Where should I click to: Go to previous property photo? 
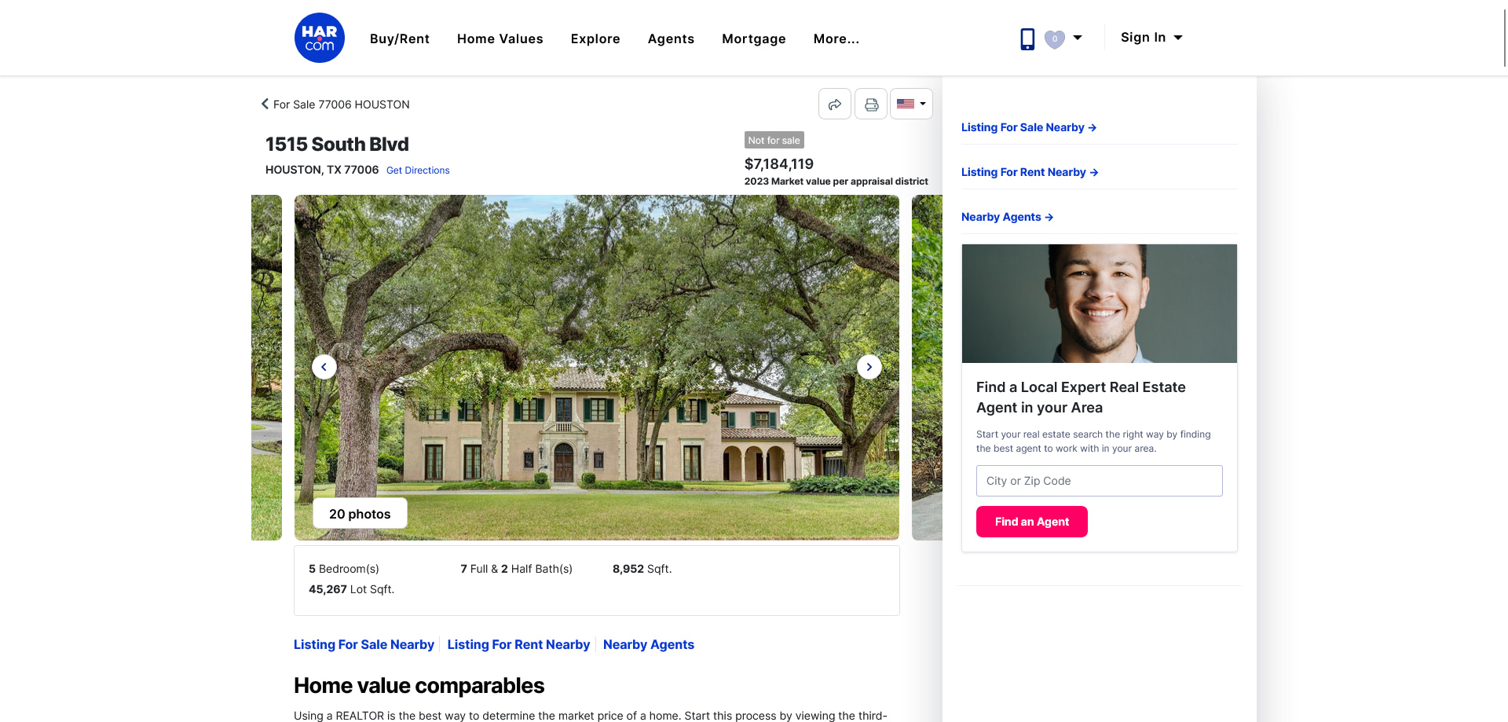(x=324, y=367)
